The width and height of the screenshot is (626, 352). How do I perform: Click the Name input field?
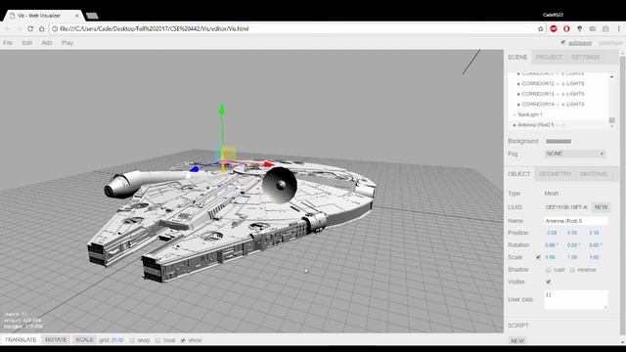[x=576, y=221]
